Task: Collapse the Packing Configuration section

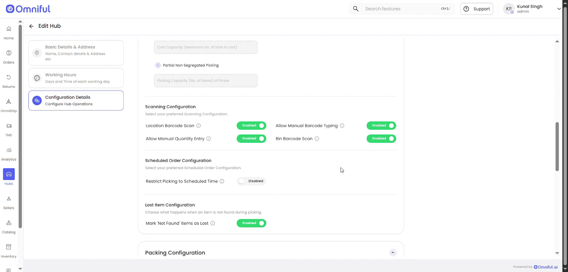Action: pos(393,253)
